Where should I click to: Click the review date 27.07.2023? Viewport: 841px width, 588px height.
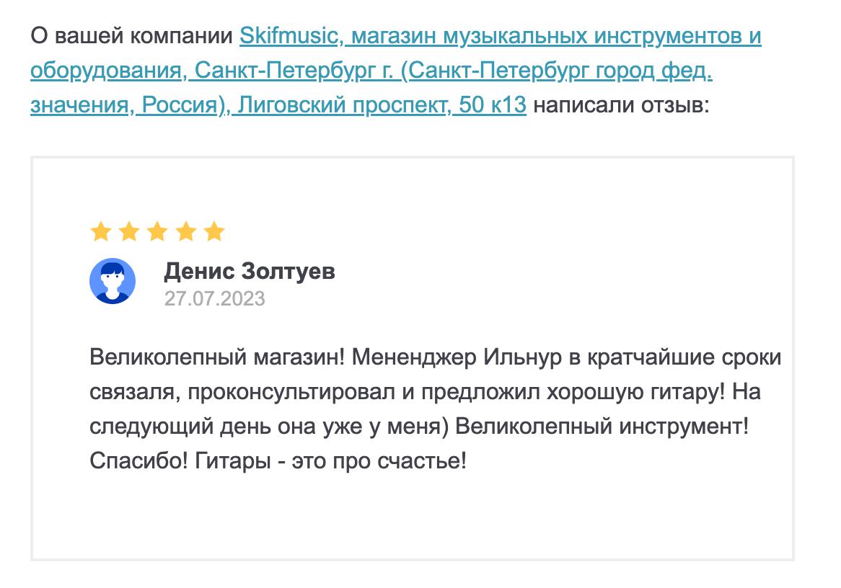pos(214,298)
